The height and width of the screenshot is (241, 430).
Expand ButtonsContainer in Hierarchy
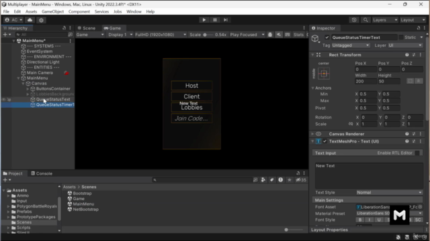[28, 89]
